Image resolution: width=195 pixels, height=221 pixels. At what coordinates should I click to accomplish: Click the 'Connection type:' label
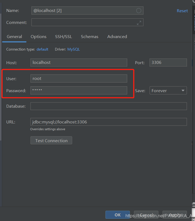click(21, 49)
